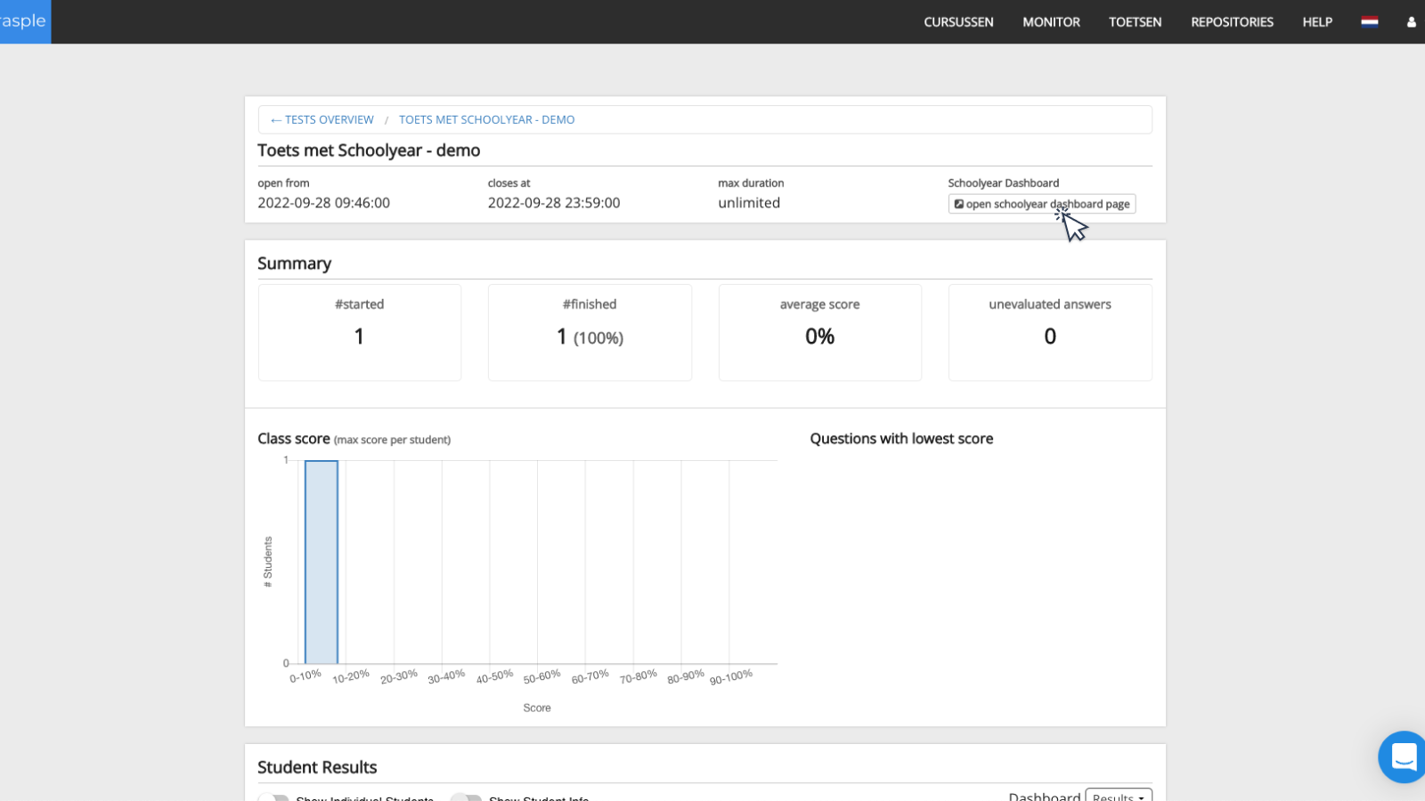Open the schoolyear dashboard page
Screen dimensions: 1425x801
pos(1041,204)
